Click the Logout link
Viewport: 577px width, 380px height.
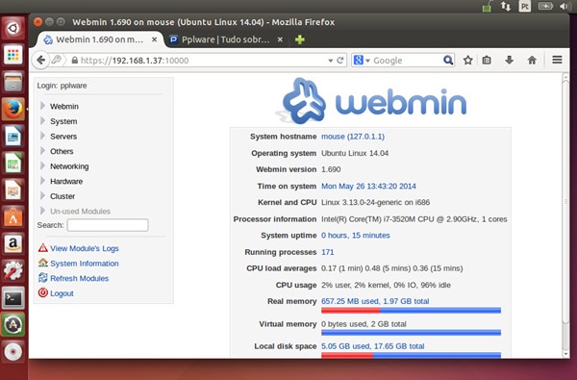[62, 293]
